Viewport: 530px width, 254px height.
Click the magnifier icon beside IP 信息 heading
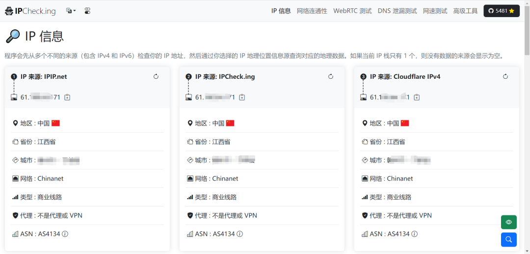pos(13,36)
